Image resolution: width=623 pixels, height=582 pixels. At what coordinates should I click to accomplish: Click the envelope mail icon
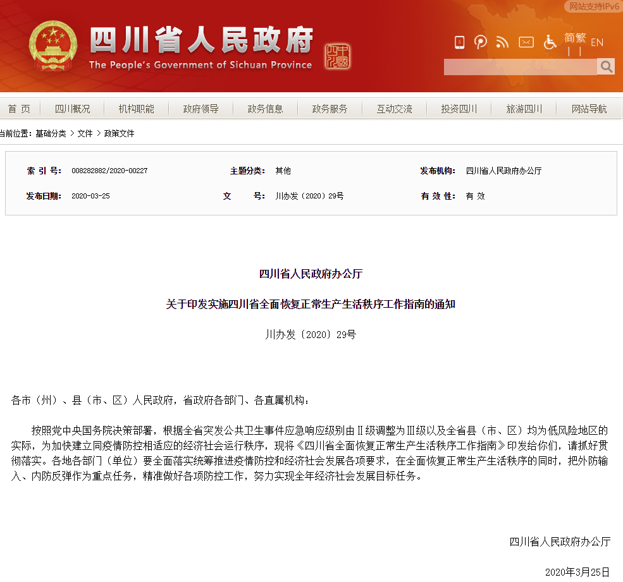tap(526, 42)
